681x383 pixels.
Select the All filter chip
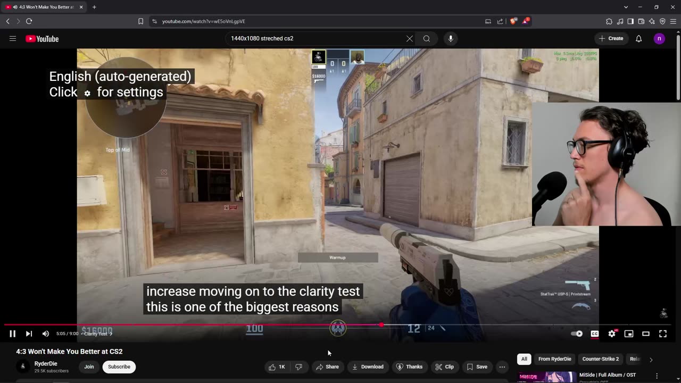click(x=524, y=359)
